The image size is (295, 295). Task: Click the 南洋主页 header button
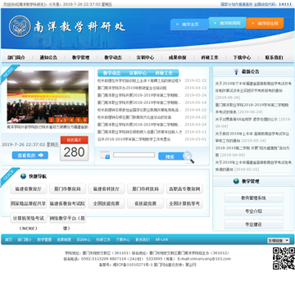(x=189, y=25)
